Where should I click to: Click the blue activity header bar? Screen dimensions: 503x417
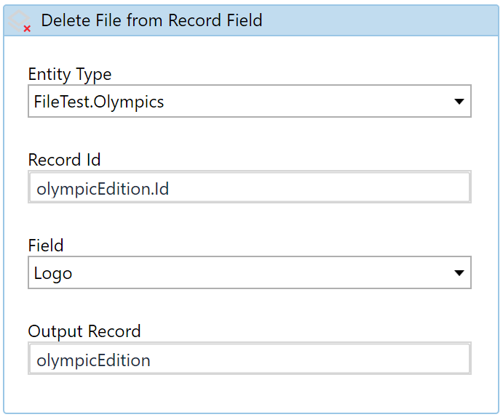tap(251, 20)
